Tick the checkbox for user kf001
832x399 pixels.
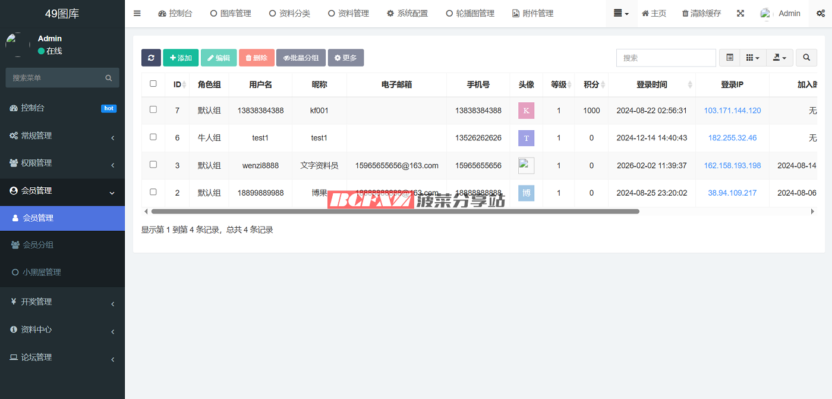pyautogui.click(x=153, y=110)
